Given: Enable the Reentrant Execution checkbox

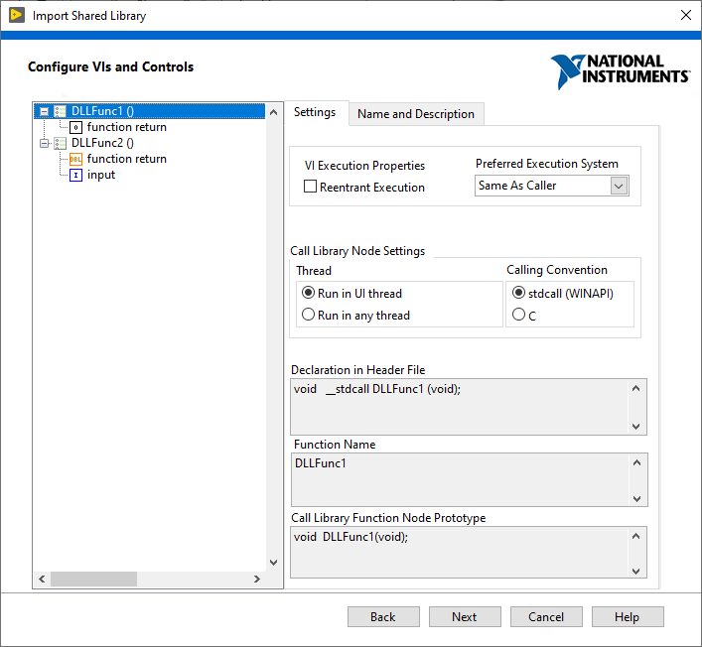Looking at the screenshot, I should pyautogui.click(x=311, y=187).
